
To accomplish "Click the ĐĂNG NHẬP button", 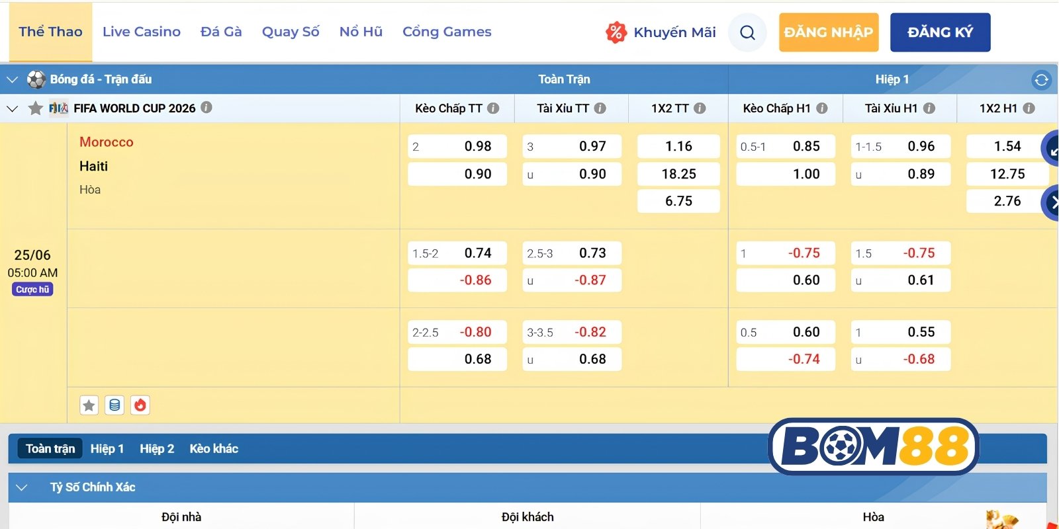I will 829,32.
